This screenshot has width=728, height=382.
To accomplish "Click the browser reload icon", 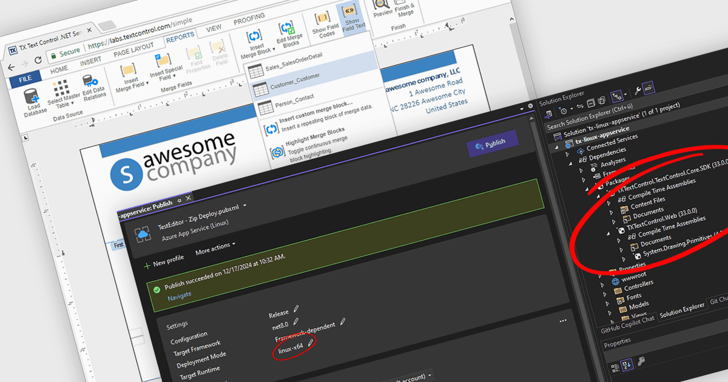I will 38,59.
